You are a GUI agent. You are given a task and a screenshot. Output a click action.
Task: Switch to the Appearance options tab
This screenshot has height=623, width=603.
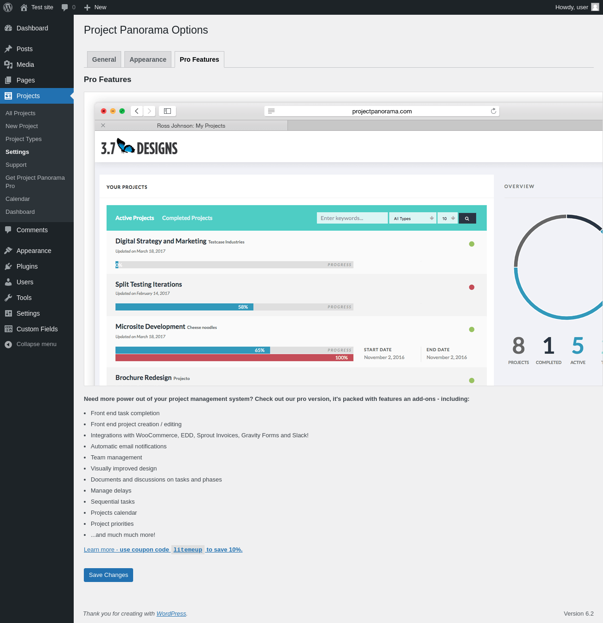click(x=148, y=59)
